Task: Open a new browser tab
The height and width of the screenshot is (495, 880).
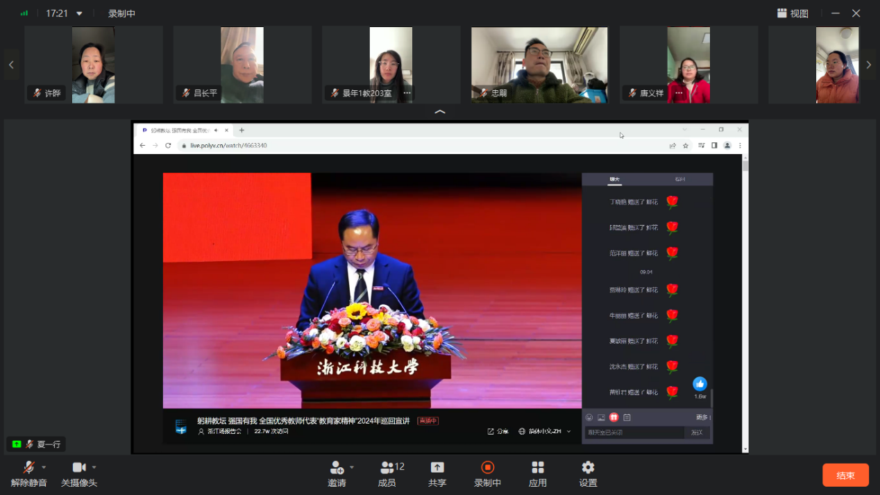Action: [242, 131]
